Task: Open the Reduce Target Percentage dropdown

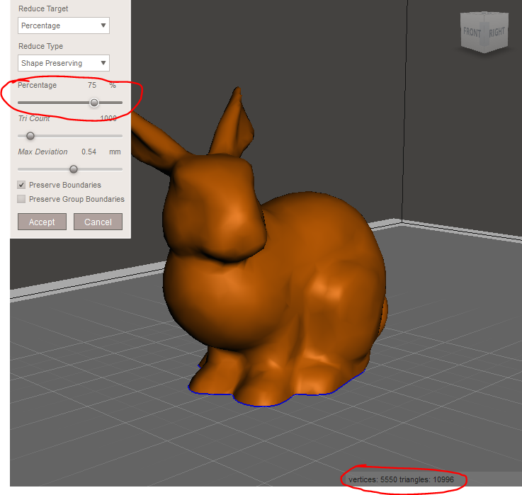Action: click(x=64, y=25)
